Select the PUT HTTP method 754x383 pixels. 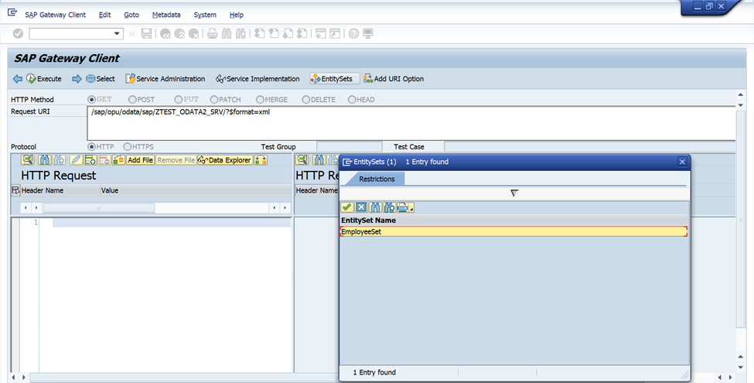click(179, 100)
